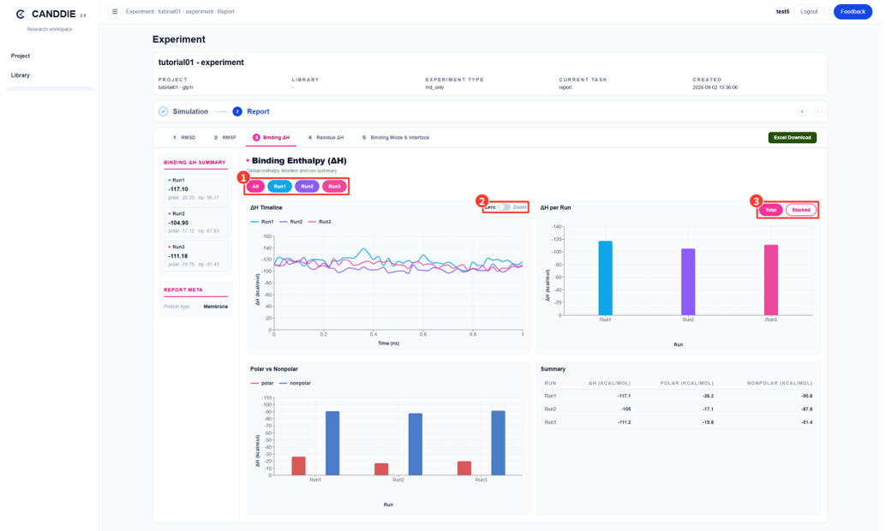Click the test5 username
This screenshot has width=886, height=531.
[782, 11]
